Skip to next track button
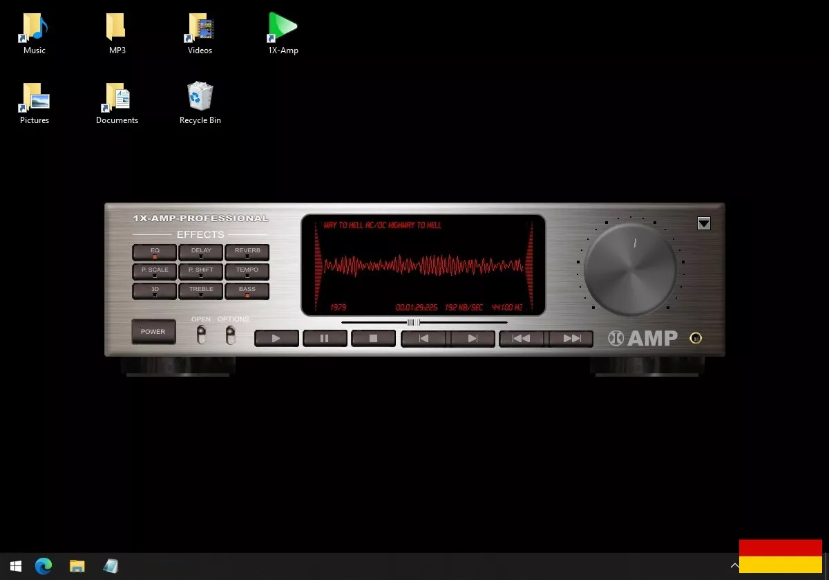Viewport: 829px width, 580px height. click(x=473, y=339)
